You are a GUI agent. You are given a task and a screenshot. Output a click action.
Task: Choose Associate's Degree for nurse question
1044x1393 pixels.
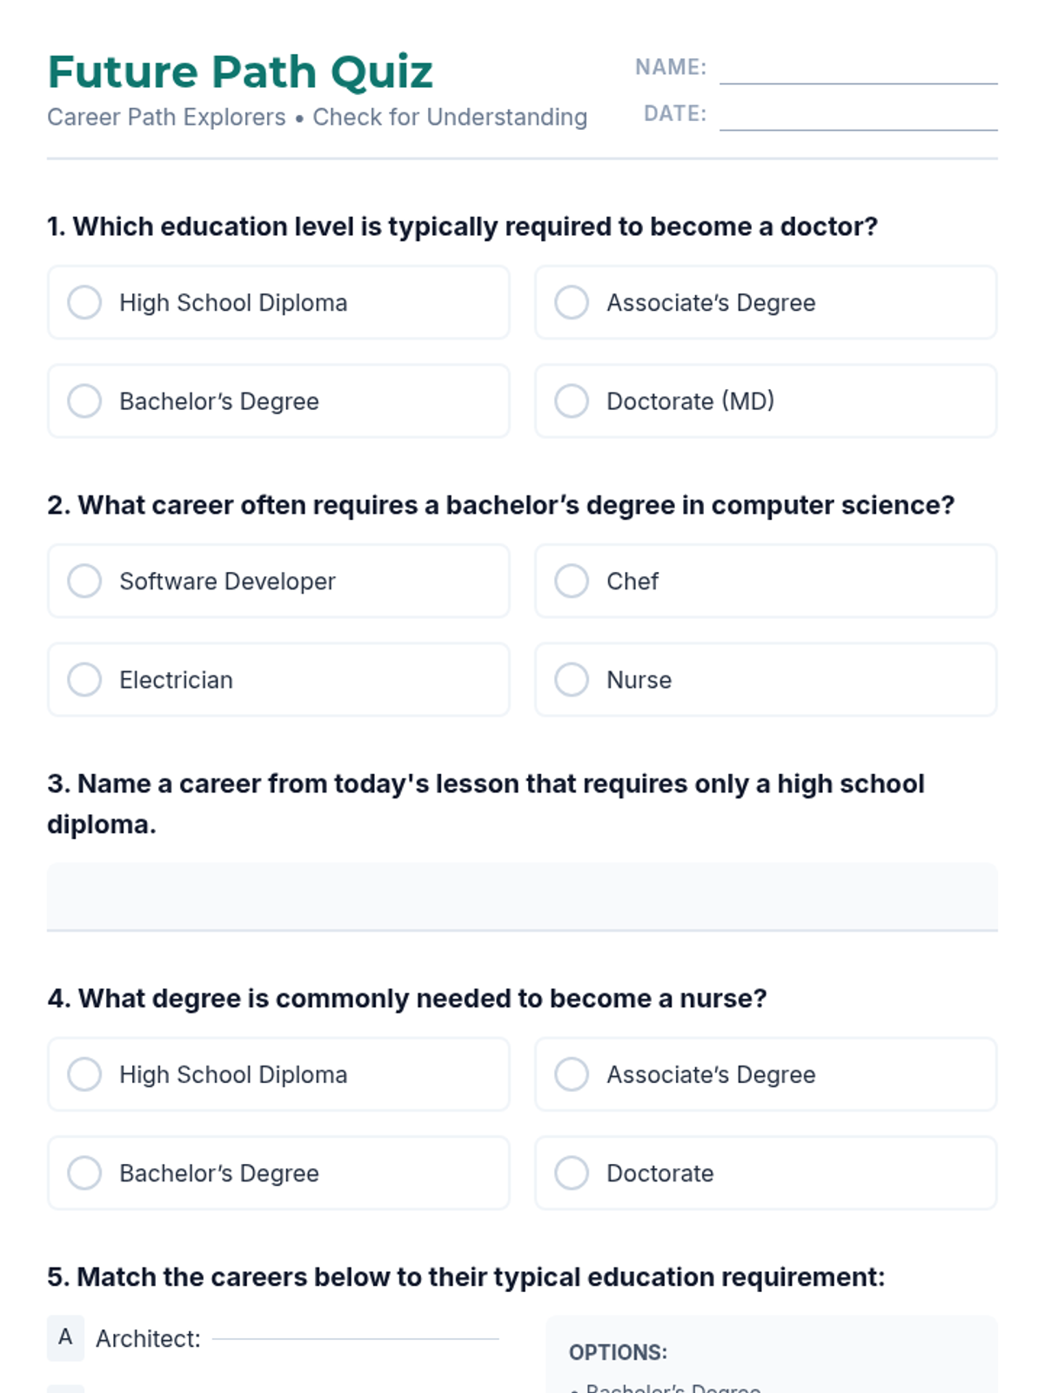coord(572,1074)
